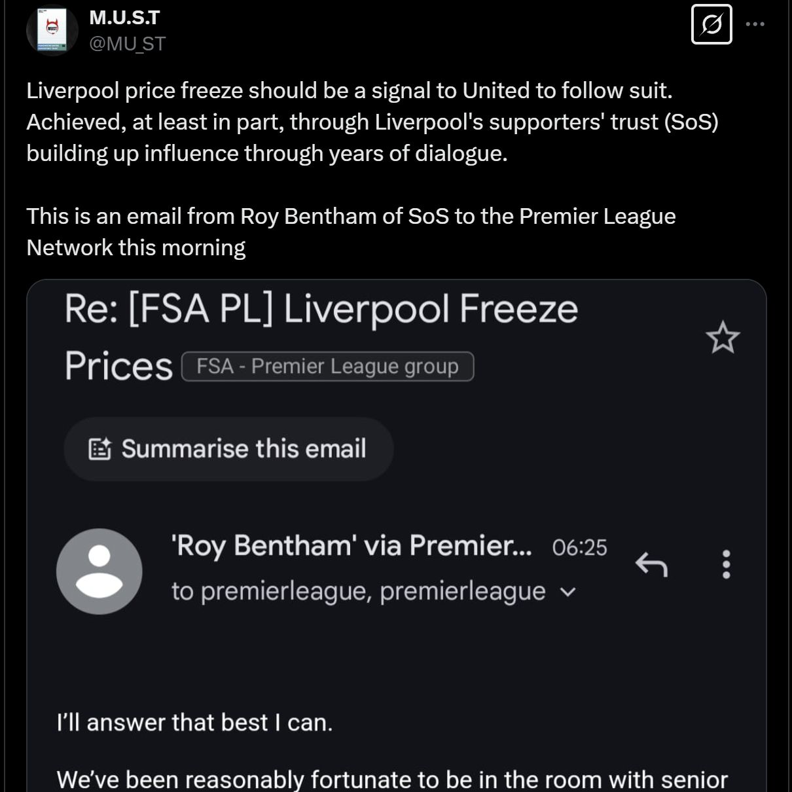The width and height of the screenshot is (792, 792).
Task: Click the sparkle summarise icon
Action: click(99, 449)
